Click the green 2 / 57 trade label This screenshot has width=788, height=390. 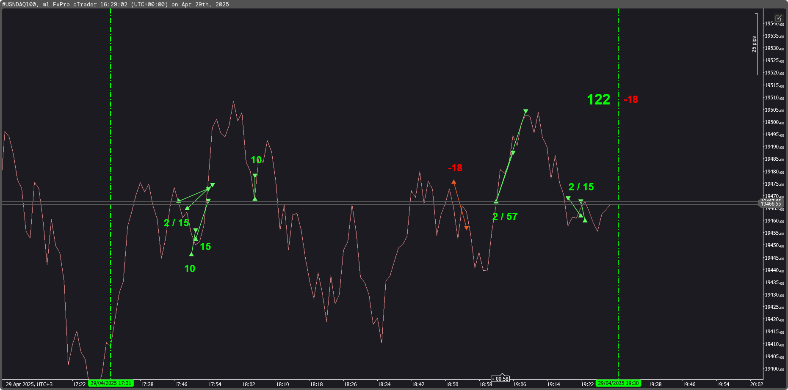(x=505, y=217)
